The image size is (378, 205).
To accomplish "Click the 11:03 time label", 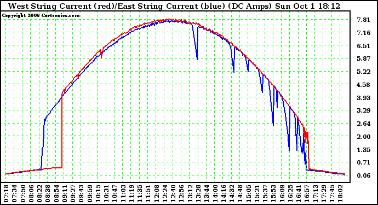I will pyautogui.click(x=123, y=194).
